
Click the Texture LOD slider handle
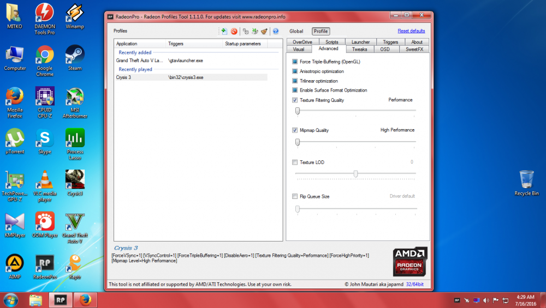(355, 174)
